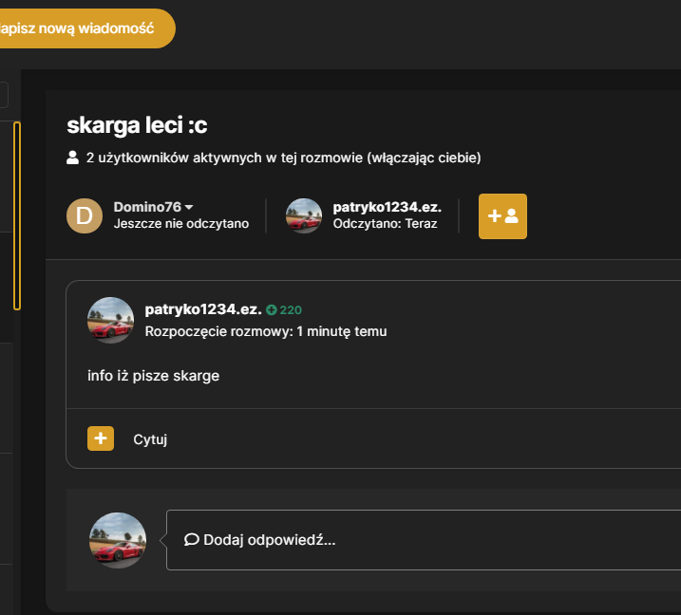Click 'Rozpoczęcie rozmowy: 1 minutę temu' timestamp
681x615 pixels.
click(266, 331)
